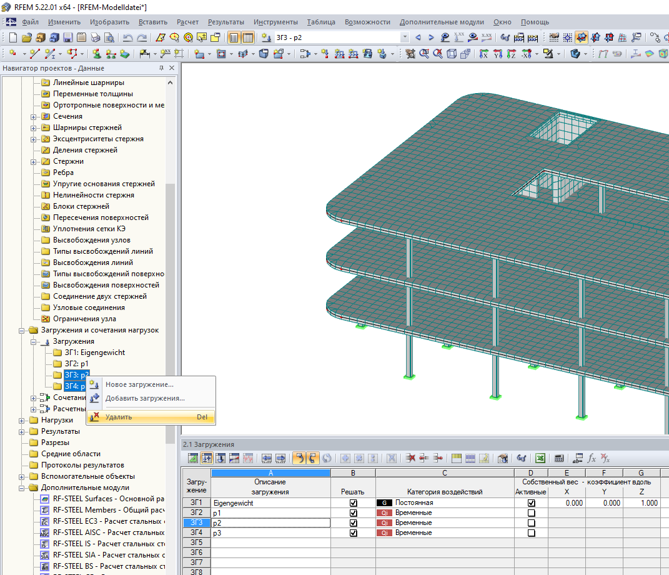Uncheck self-weight Активные for ЗГ1

(x=531, y=503)
